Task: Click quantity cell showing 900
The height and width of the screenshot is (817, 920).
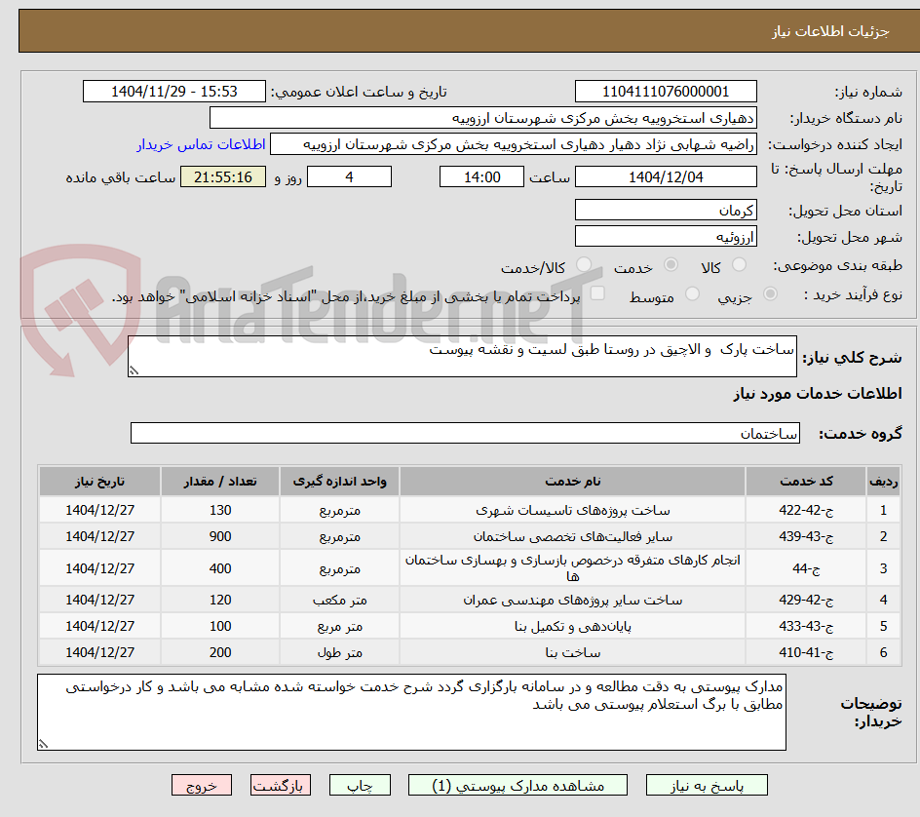Action: (x=220, y=536)
